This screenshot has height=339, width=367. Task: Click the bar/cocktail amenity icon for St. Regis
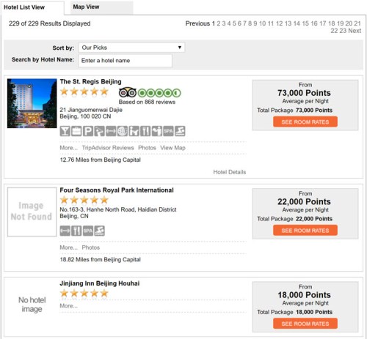pos(65,131)
